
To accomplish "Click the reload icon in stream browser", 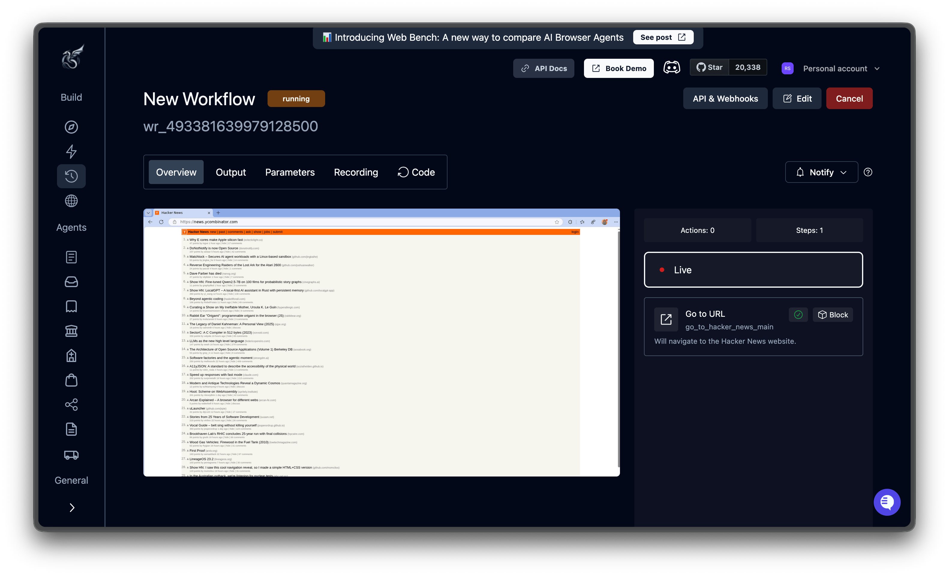I will pos(161,222).
